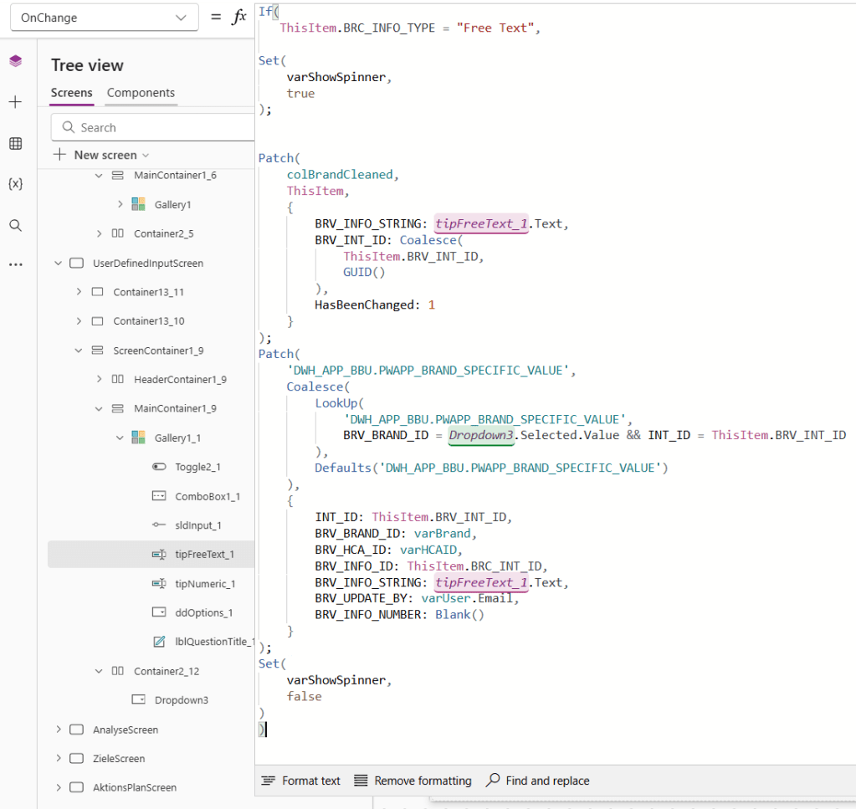
Task: Click the fx formula icon
Action: pos(239,18)
